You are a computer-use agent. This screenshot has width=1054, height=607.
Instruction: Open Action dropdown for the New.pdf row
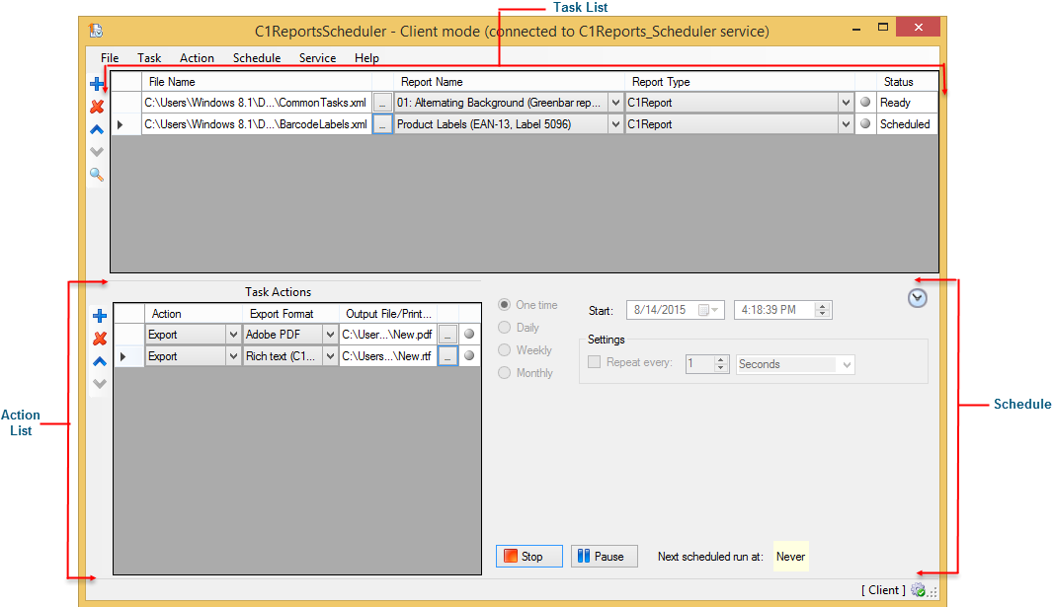pyautogui.click(x=233, y=335)
